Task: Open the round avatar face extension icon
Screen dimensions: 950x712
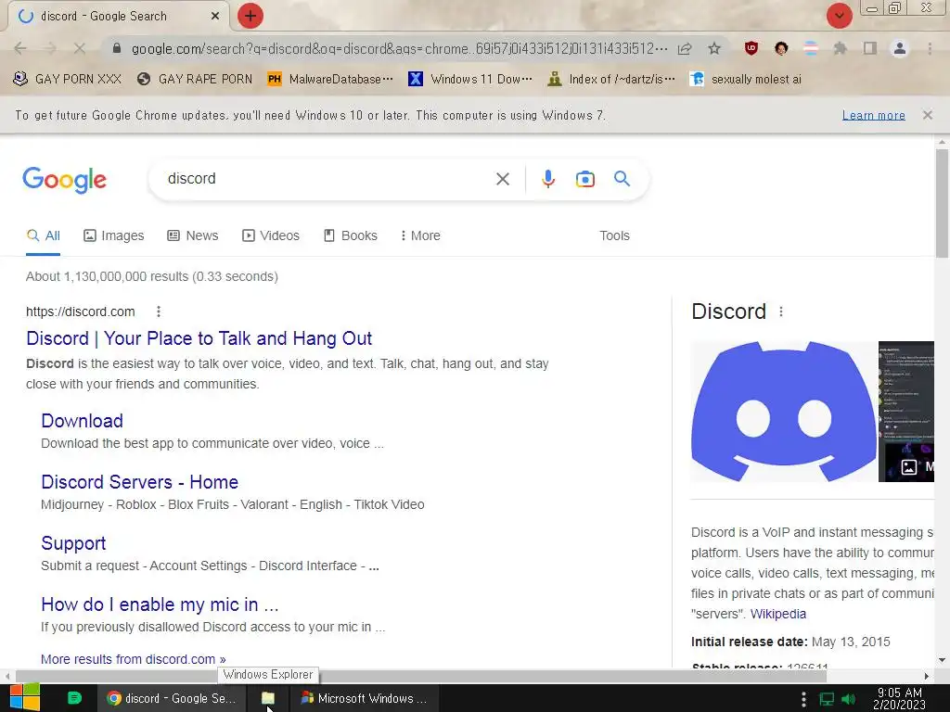Action: coord(781,48)
